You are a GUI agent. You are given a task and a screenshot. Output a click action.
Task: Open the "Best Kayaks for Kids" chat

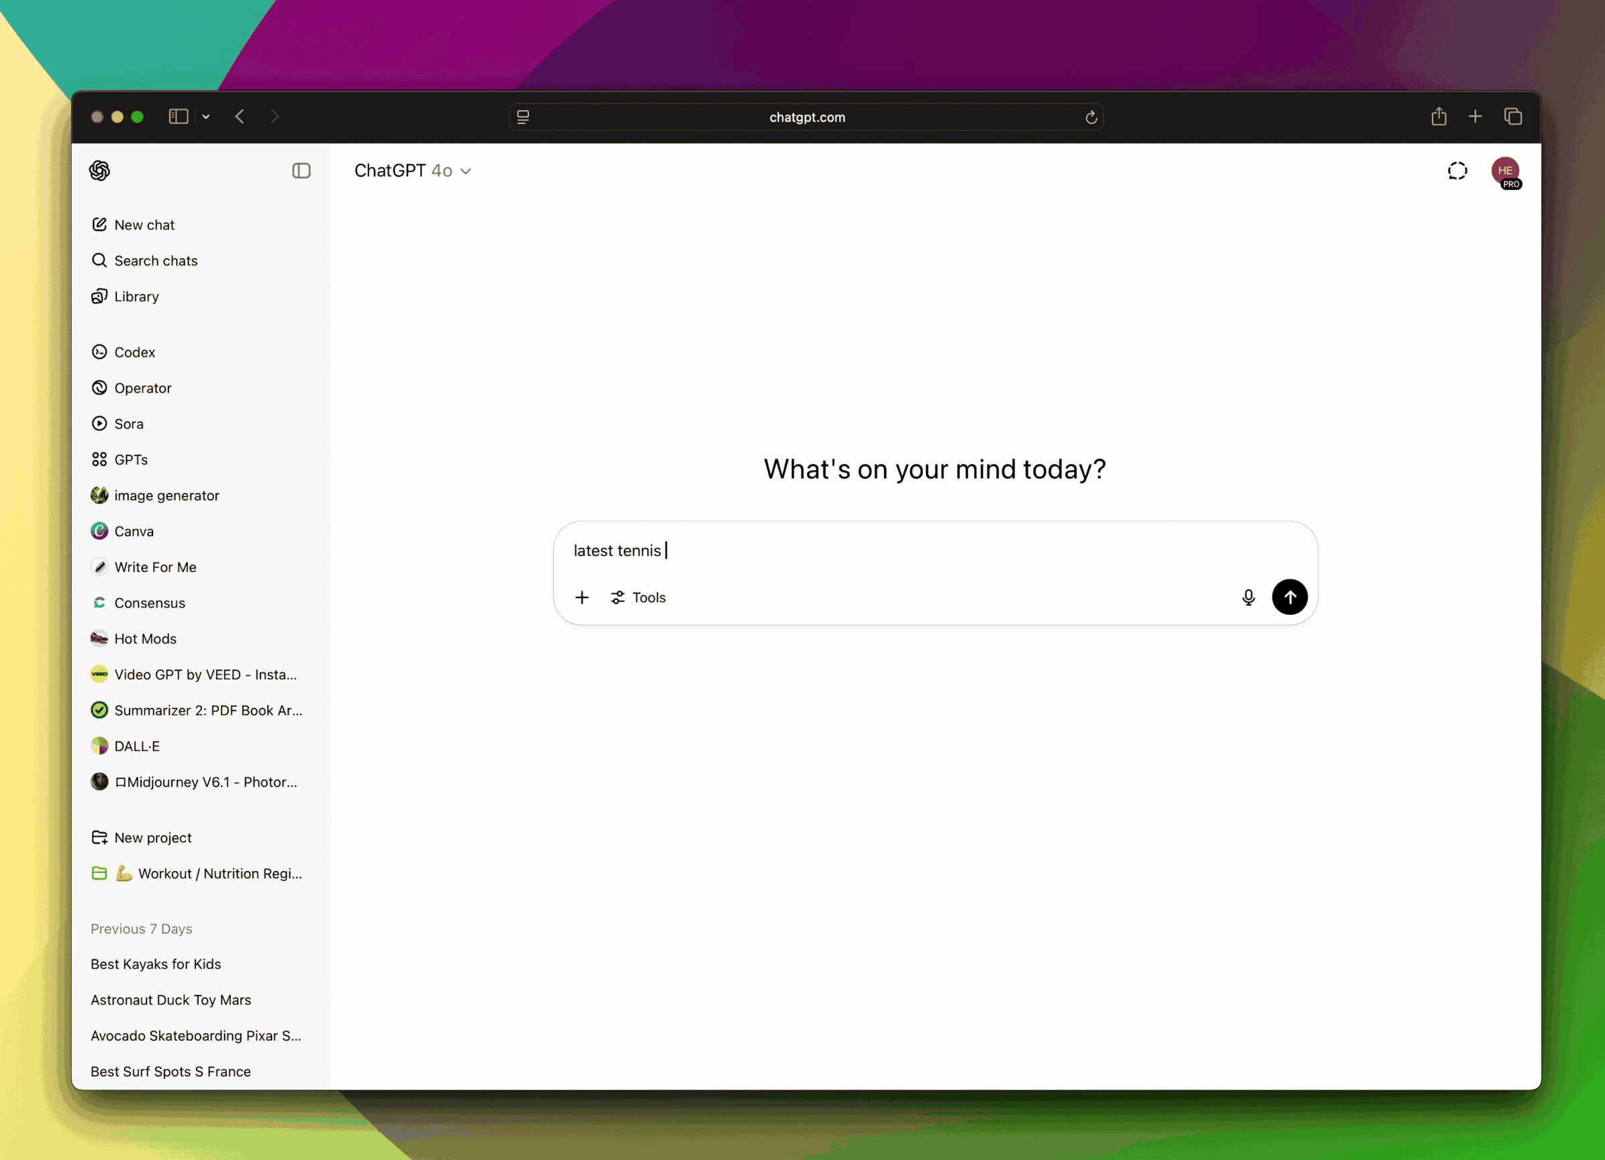pyautogui.click(x=156, y=964)
